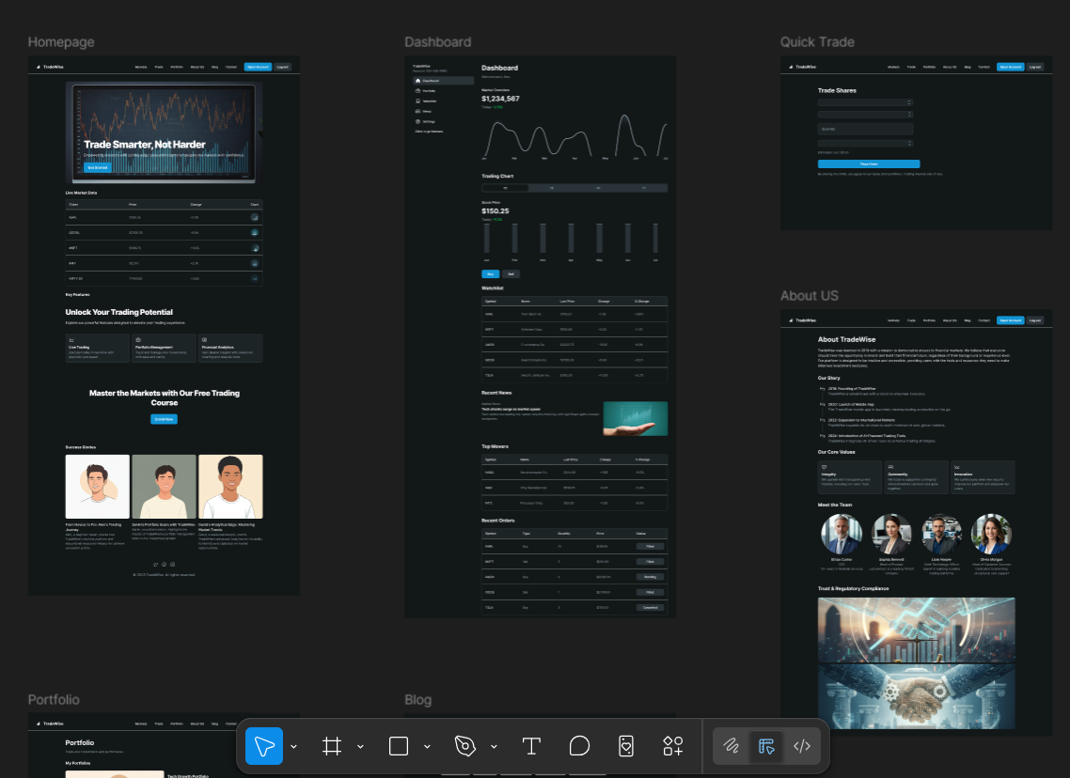Select the Rectangle shape tool
This screenshot has width=1070, height=778.
click(x=399, y=746)
